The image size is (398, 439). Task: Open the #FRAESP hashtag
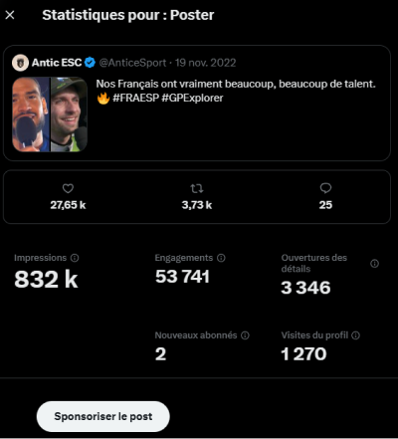136,98
